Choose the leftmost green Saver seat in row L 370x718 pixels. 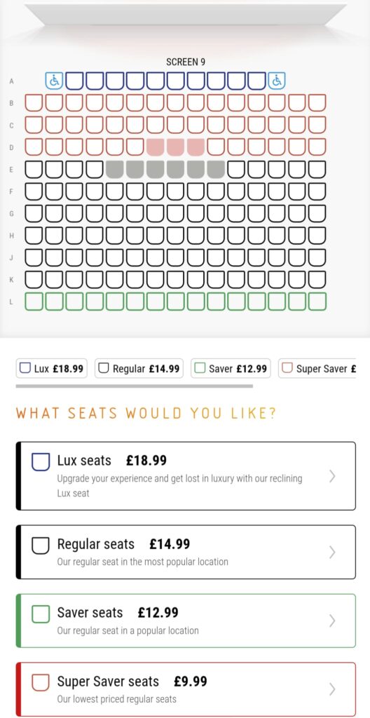[x=34, y=302]
